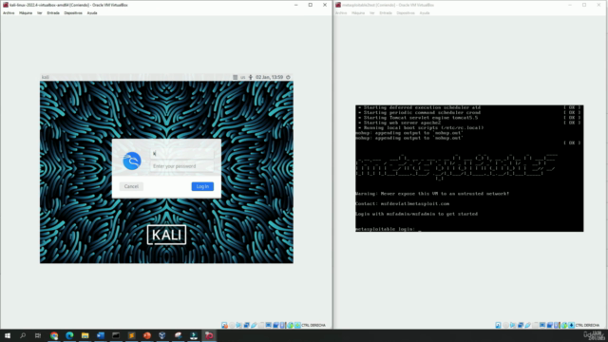Click the Kali dragon user avatar

(132, 161)
